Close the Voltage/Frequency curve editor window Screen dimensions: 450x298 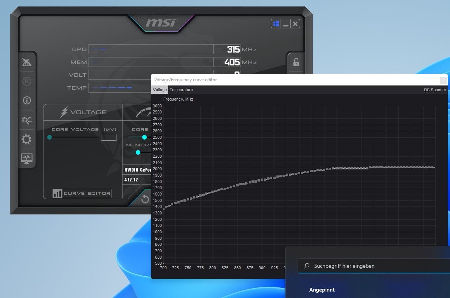444,80
